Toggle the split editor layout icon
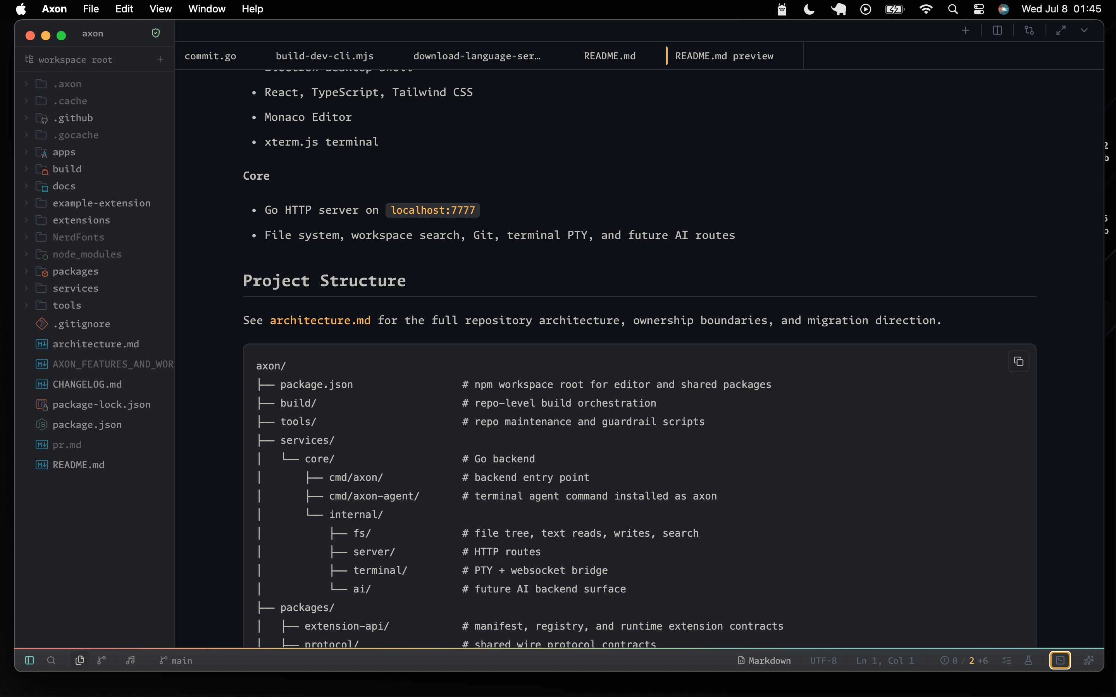 pos(997,31)
